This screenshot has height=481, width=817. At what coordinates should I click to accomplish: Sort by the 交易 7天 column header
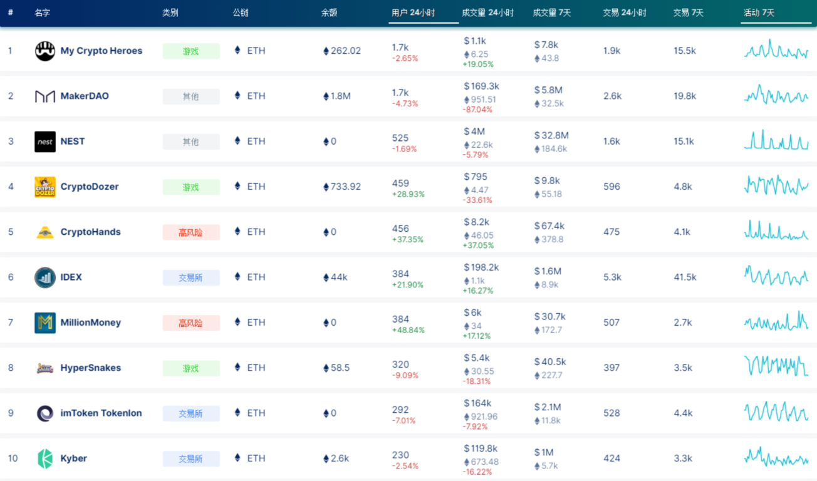[689, 13]
